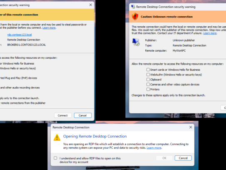Open the rdp.contoso123.local publisher link
The image size is (226, 170).
click(20, 35)
